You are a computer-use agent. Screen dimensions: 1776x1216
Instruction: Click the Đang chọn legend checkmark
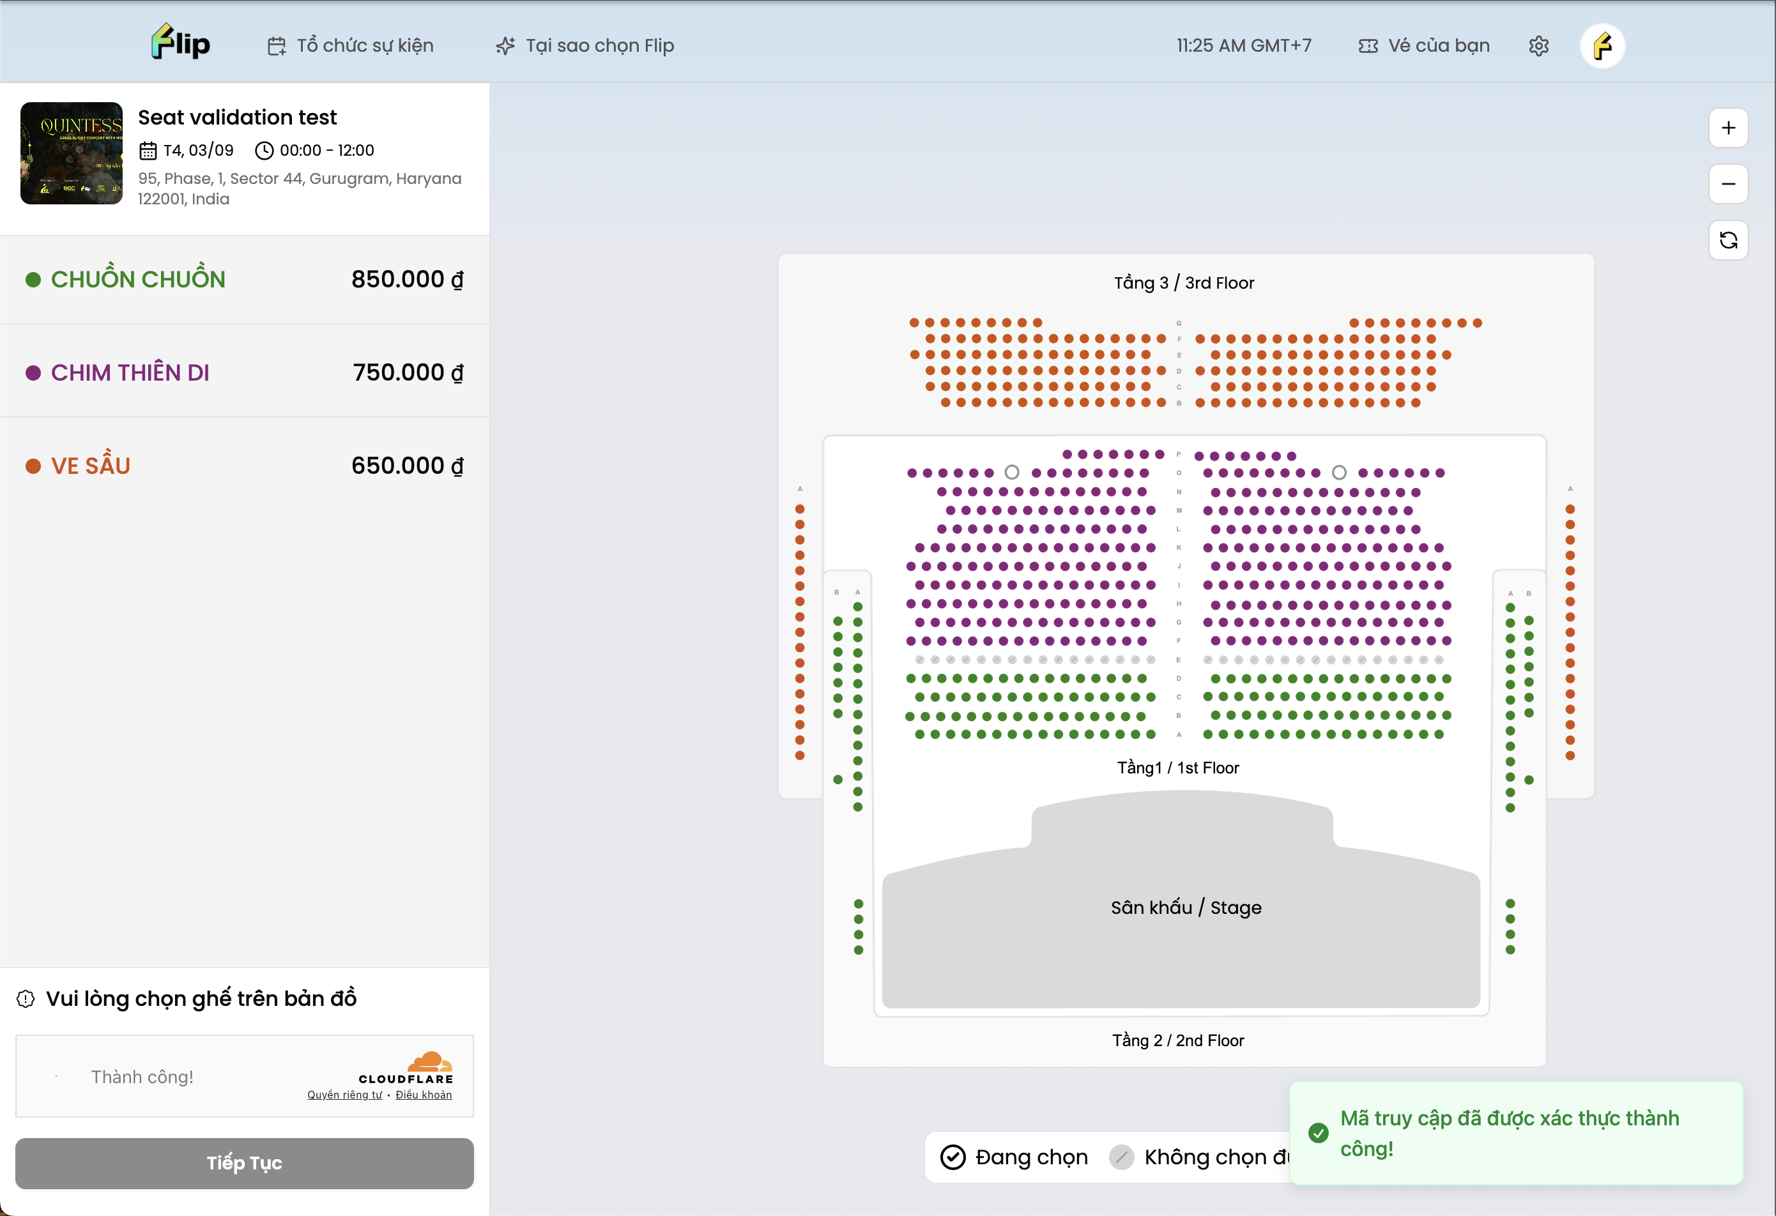(x=952, y=1157)
